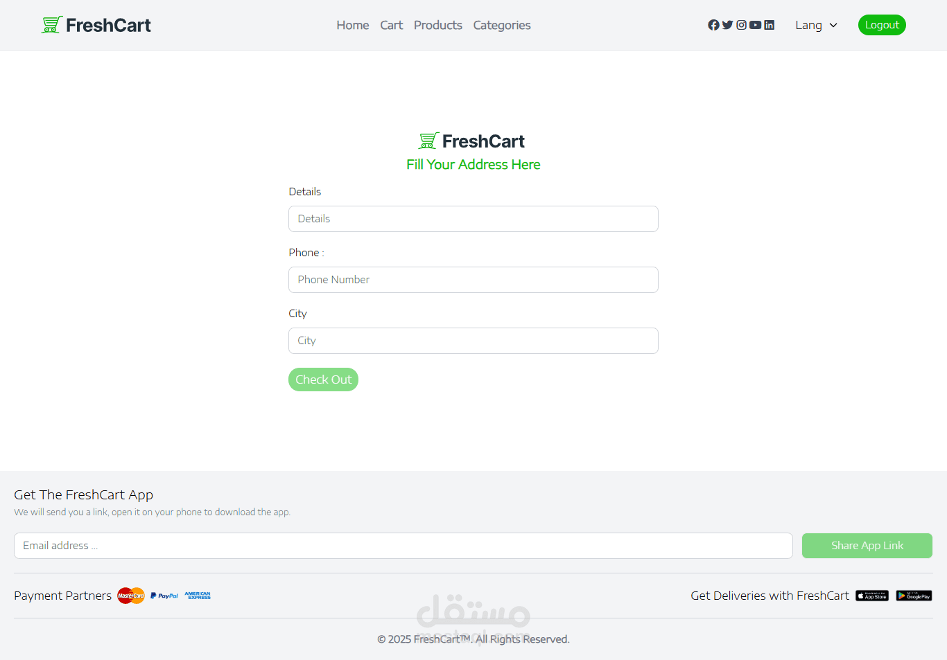Tap the Google Play download badge
Image resolution: width=947 pixels, height=660 pixels.
pyautogui.click(x=914, y=596)
